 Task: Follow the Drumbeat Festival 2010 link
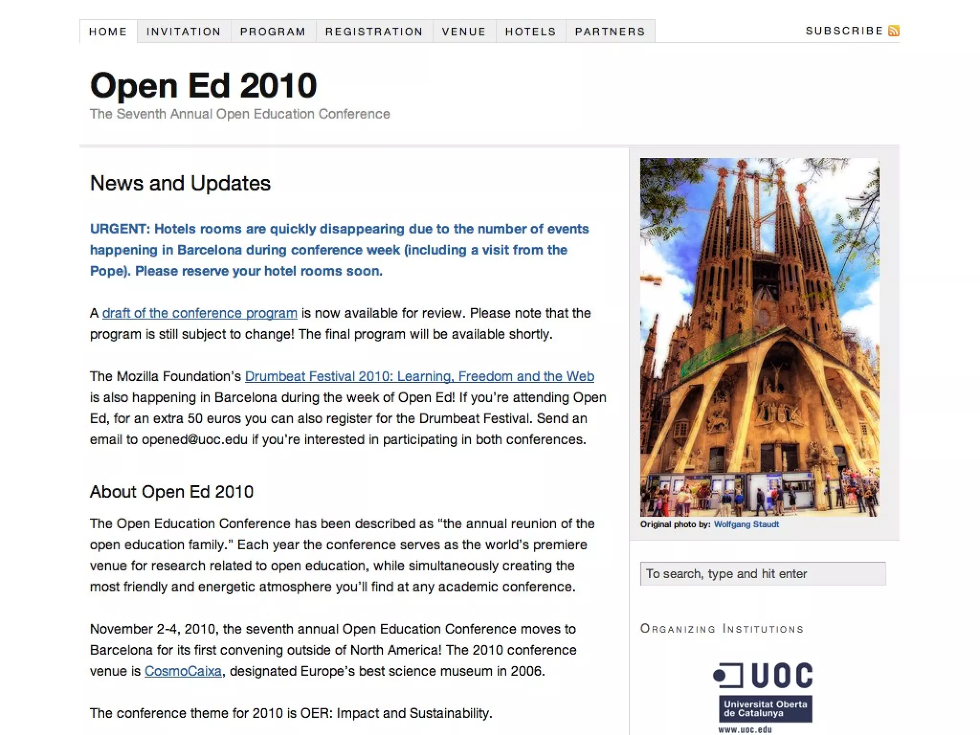tap(419, 377)
